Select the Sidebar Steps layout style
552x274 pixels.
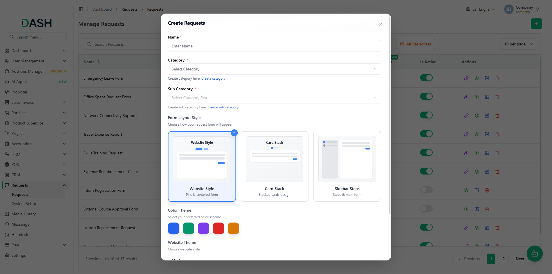[347, 166]
